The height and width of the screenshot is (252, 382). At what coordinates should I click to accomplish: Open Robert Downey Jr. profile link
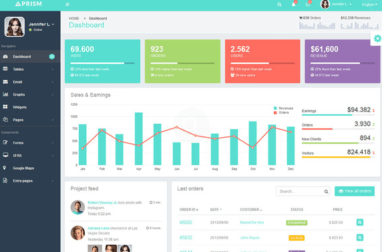[102, 203]
